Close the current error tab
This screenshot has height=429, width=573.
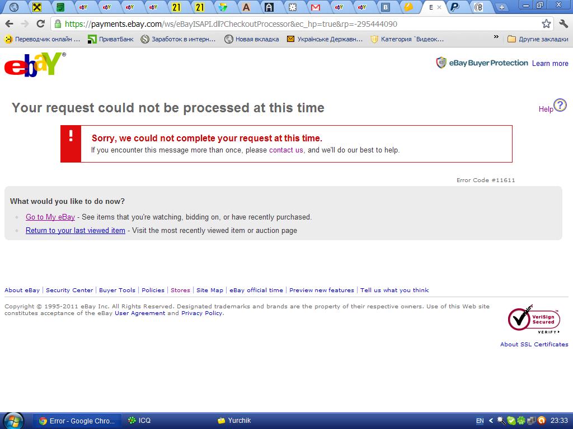coord(439,7)
